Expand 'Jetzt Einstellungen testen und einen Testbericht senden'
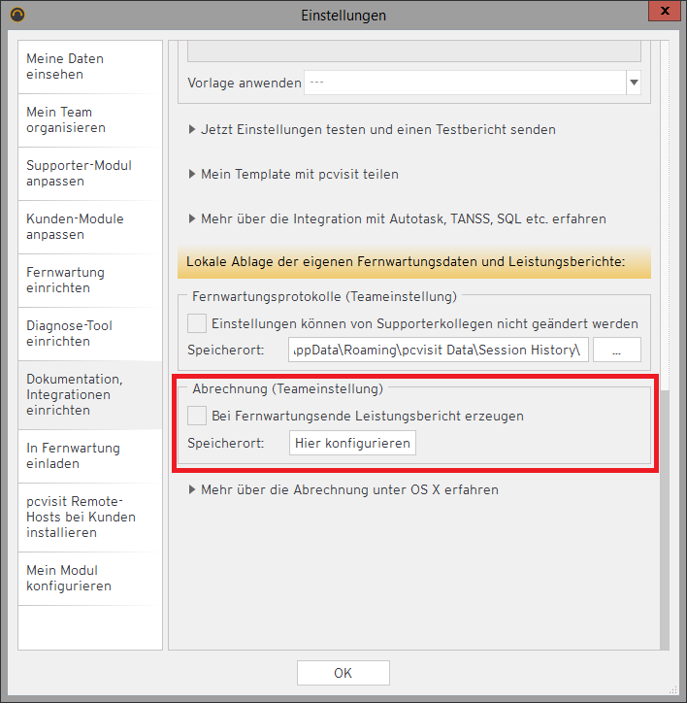Screen dimensions: 687x703 [372, 129]
